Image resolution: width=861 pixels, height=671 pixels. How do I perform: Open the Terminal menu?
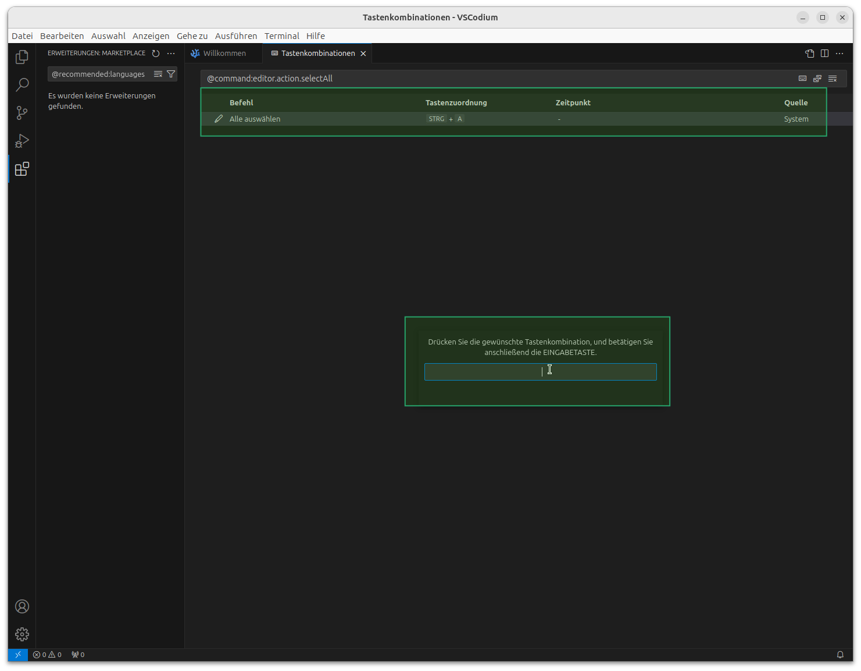pyautogui.click(x=281, y=36)
